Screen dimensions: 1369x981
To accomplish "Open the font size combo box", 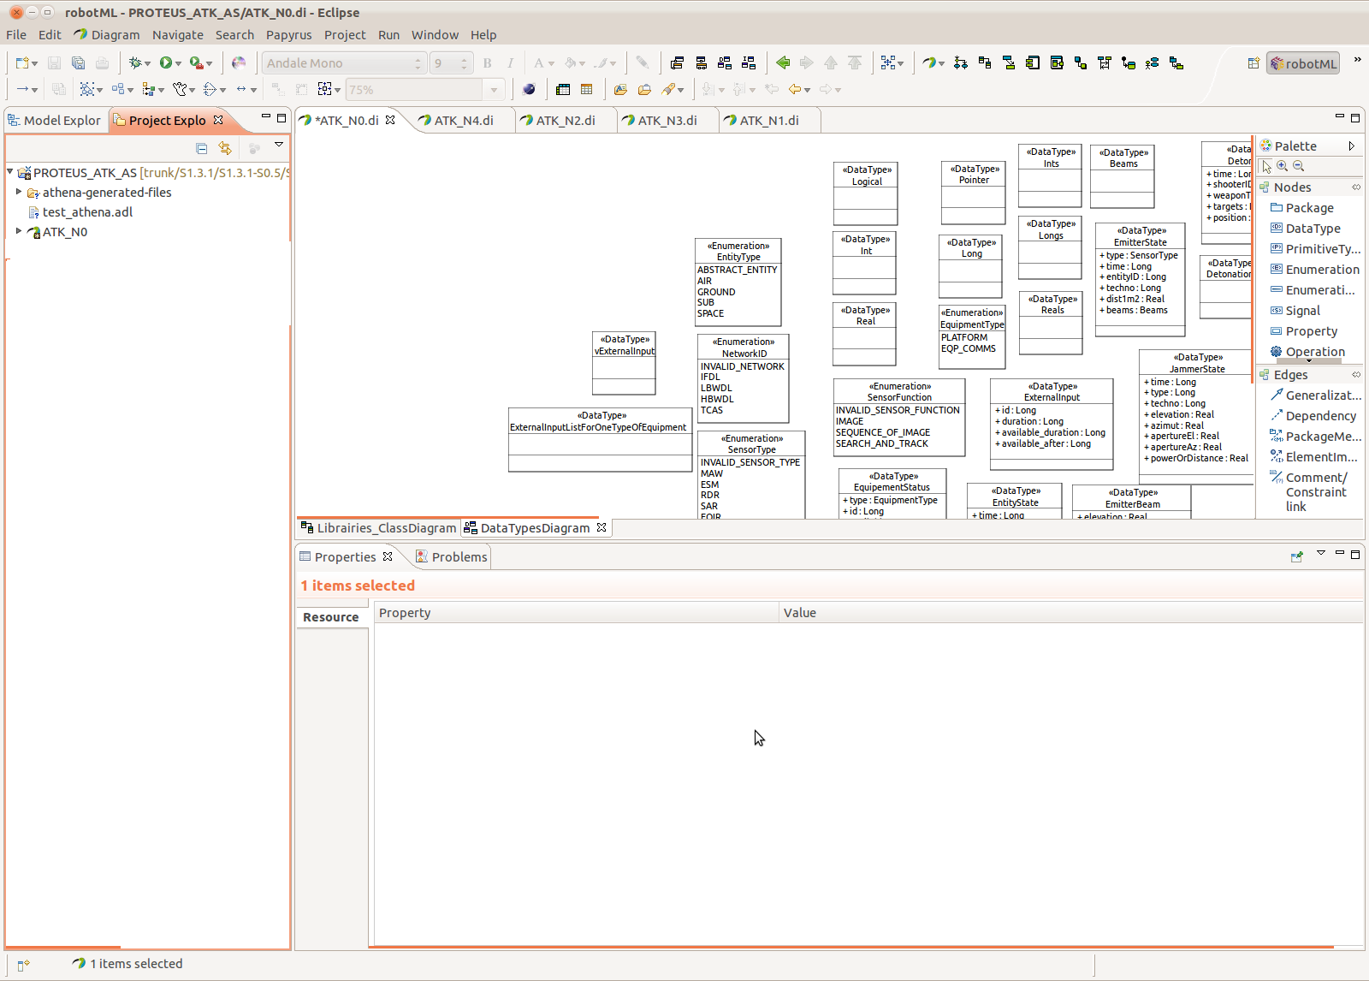I will [451, 63].
